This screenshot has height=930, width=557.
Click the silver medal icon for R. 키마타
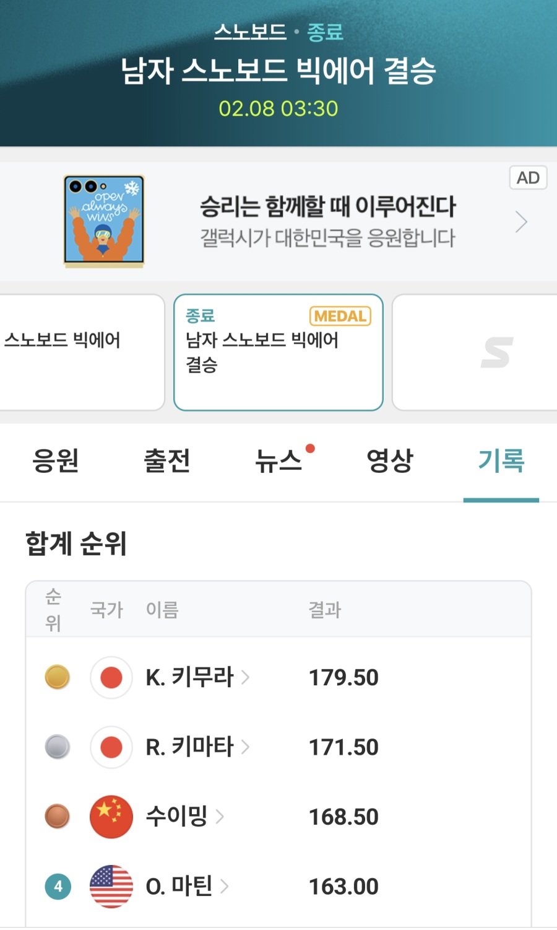[x=57, y=747]
